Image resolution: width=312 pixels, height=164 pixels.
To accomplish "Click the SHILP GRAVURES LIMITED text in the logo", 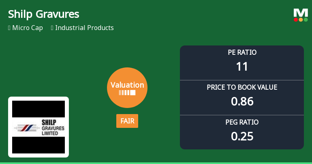I will click(53, 127).
